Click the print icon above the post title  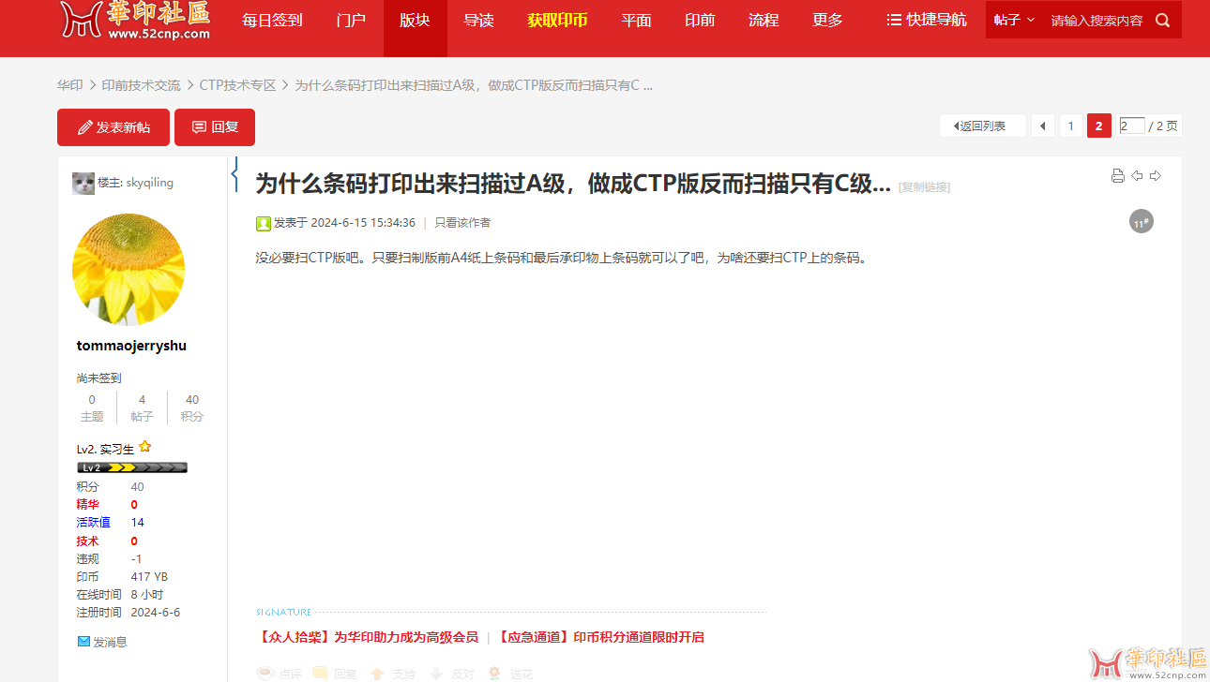[x=1118, y=175]
